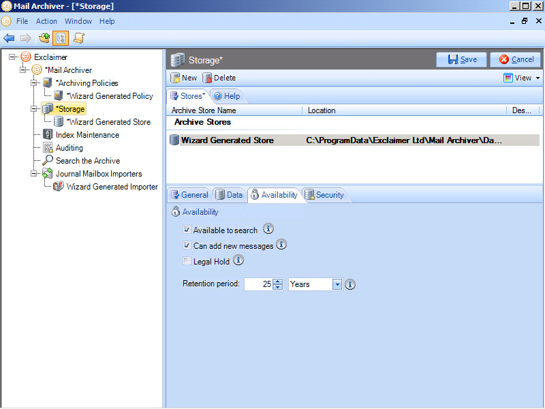Click the Wizard Generated Store tree icon
This screenshot has height=409, width=545.
[59, 121]
